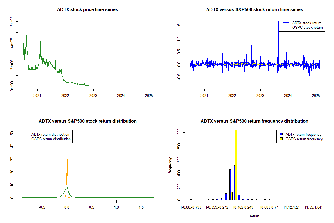The width and height of the screenshot is (334, 223).
Task: Select the 'return' x-axis label under the histogram
Action: pyautogui.click(x=254, y=216)
